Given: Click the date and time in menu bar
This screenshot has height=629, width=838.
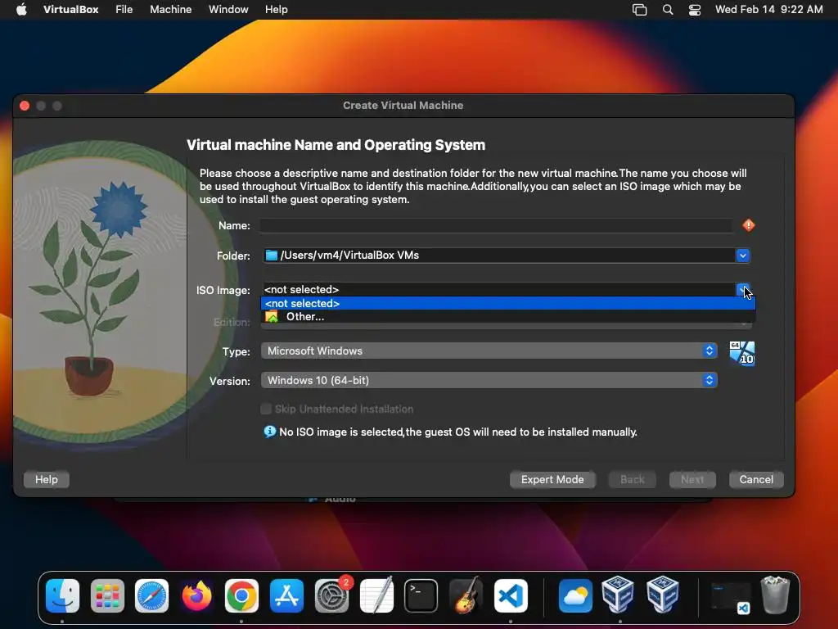Looking at the screenshot, I should click(769, 9).
